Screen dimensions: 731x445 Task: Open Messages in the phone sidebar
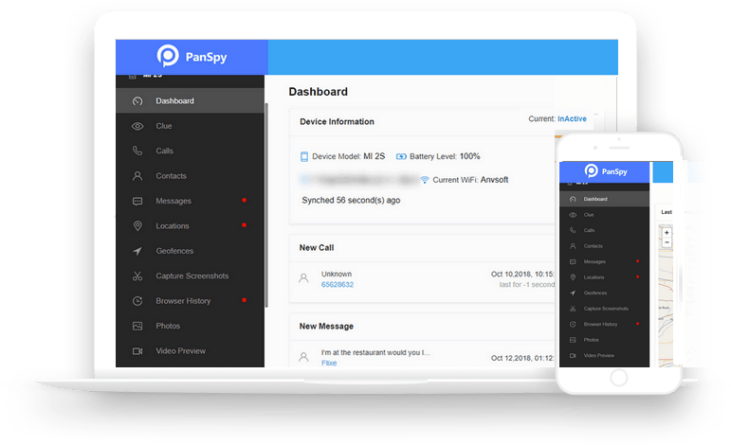coord(604,261)
